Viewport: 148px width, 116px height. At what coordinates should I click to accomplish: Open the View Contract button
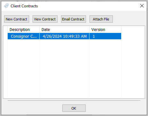(x=45, y=19)
